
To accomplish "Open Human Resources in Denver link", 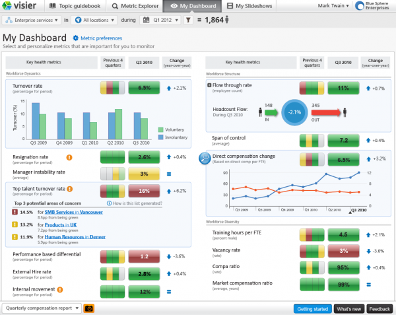I will [75, 237].
